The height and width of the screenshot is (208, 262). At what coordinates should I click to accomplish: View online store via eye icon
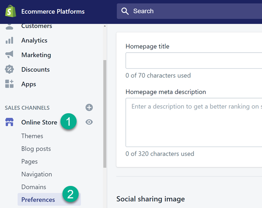[89, 122]
